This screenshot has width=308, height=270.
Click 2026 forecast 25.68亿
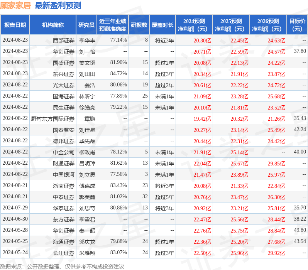[276, 96]
